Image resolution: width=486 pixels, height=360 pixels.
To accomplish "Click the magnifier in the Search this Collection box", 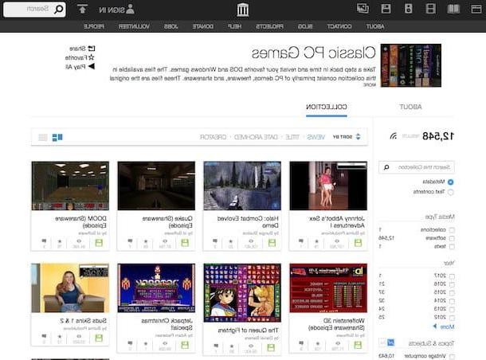I will point(386,167).
